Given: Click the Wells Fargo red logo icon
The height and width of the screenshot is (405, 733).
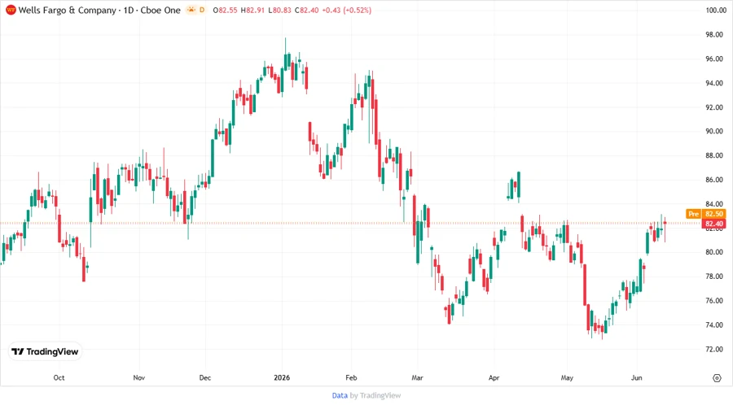Looking at the screenshot, I should click(11, 11).
